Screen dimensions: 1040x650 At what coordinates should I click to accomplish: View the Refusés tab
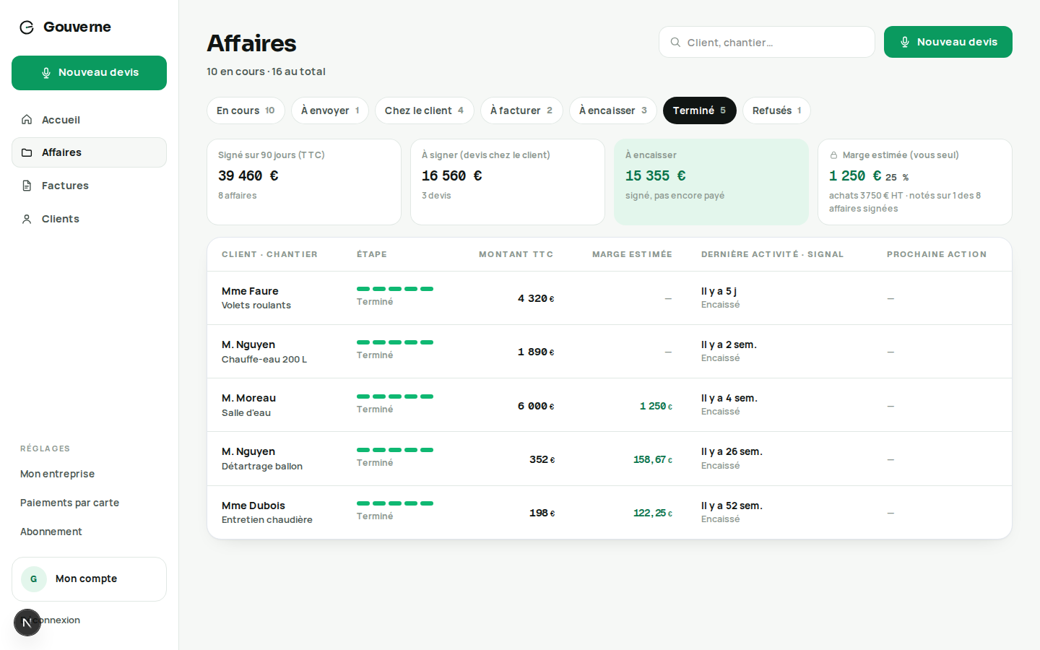pyautogui.click(x=776, y=110)
